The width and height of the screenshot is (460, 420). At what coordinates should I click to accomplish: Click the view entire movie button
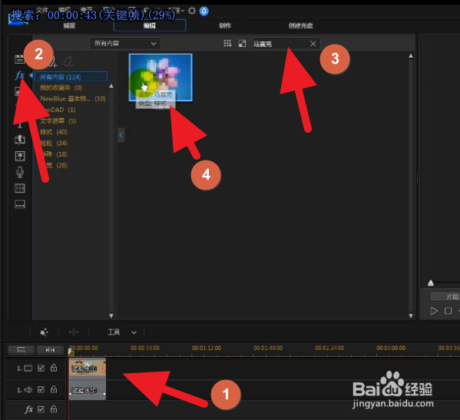pyautogui.click(x=22, y=350)
